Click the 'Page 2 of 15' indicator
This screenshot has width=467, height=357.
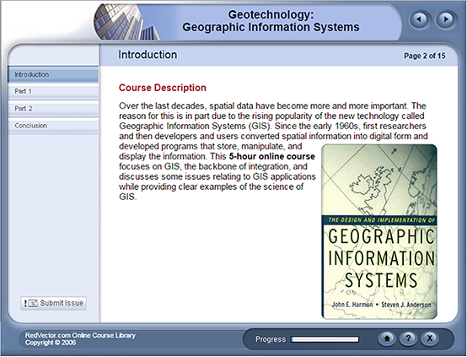click(x=424, y=56)
